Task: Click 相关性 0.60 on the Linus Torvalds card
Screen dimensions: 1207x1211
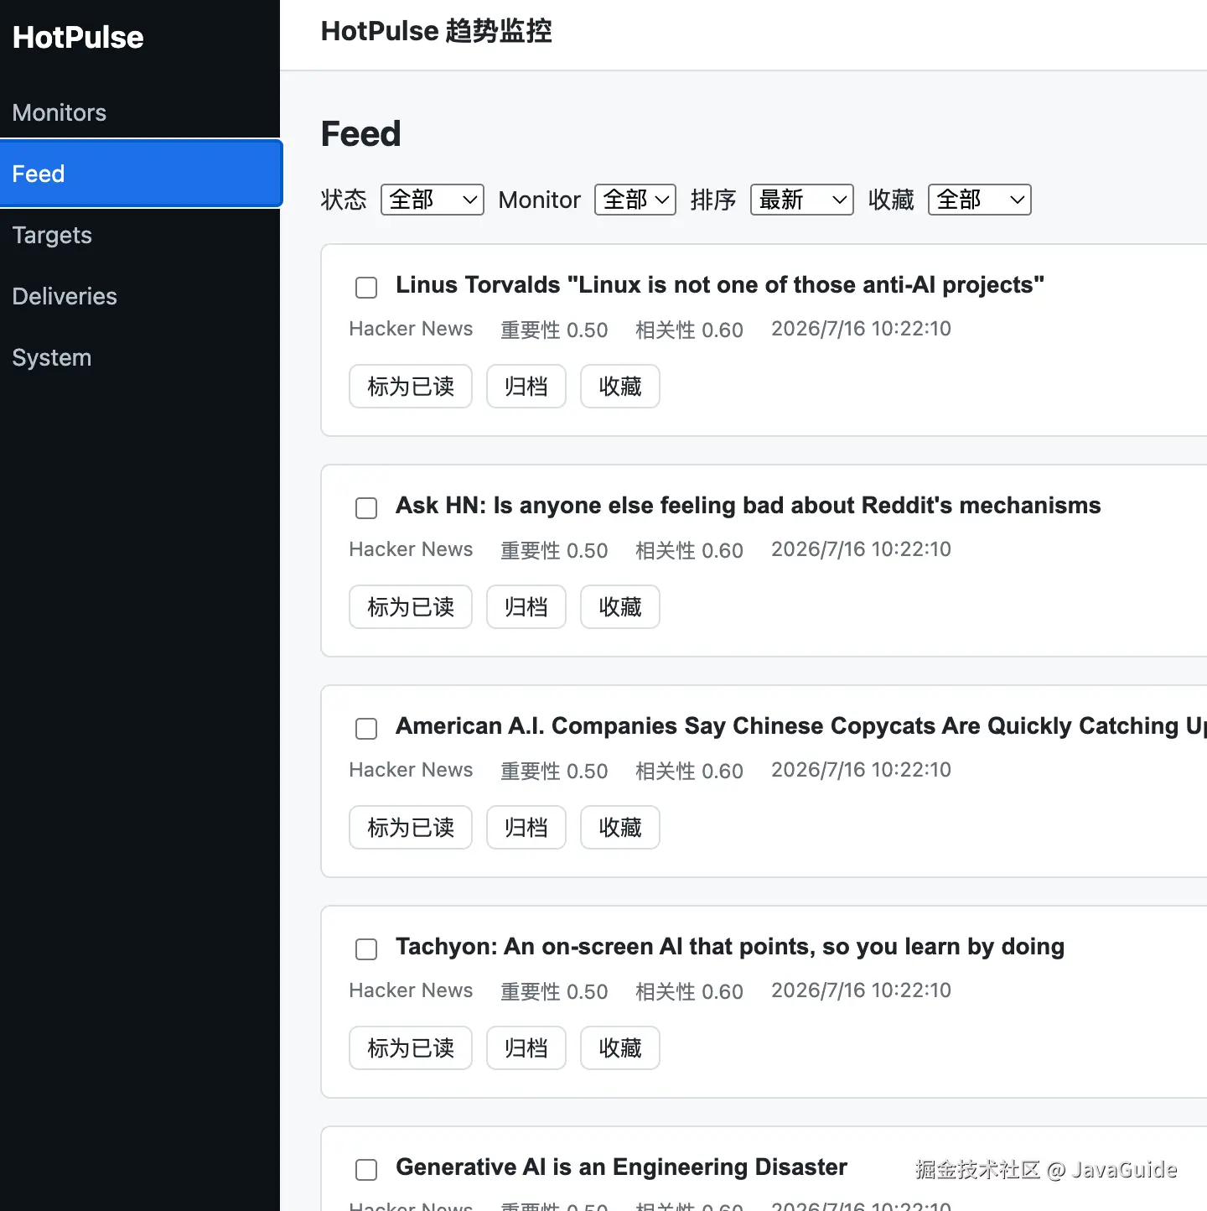Action: pos(689,330)
